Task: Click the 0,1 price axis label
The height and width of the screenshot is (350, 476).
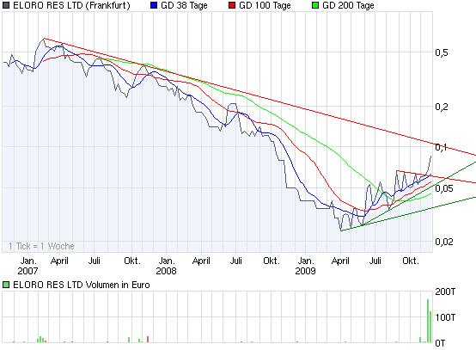Action: pos(441,147)
